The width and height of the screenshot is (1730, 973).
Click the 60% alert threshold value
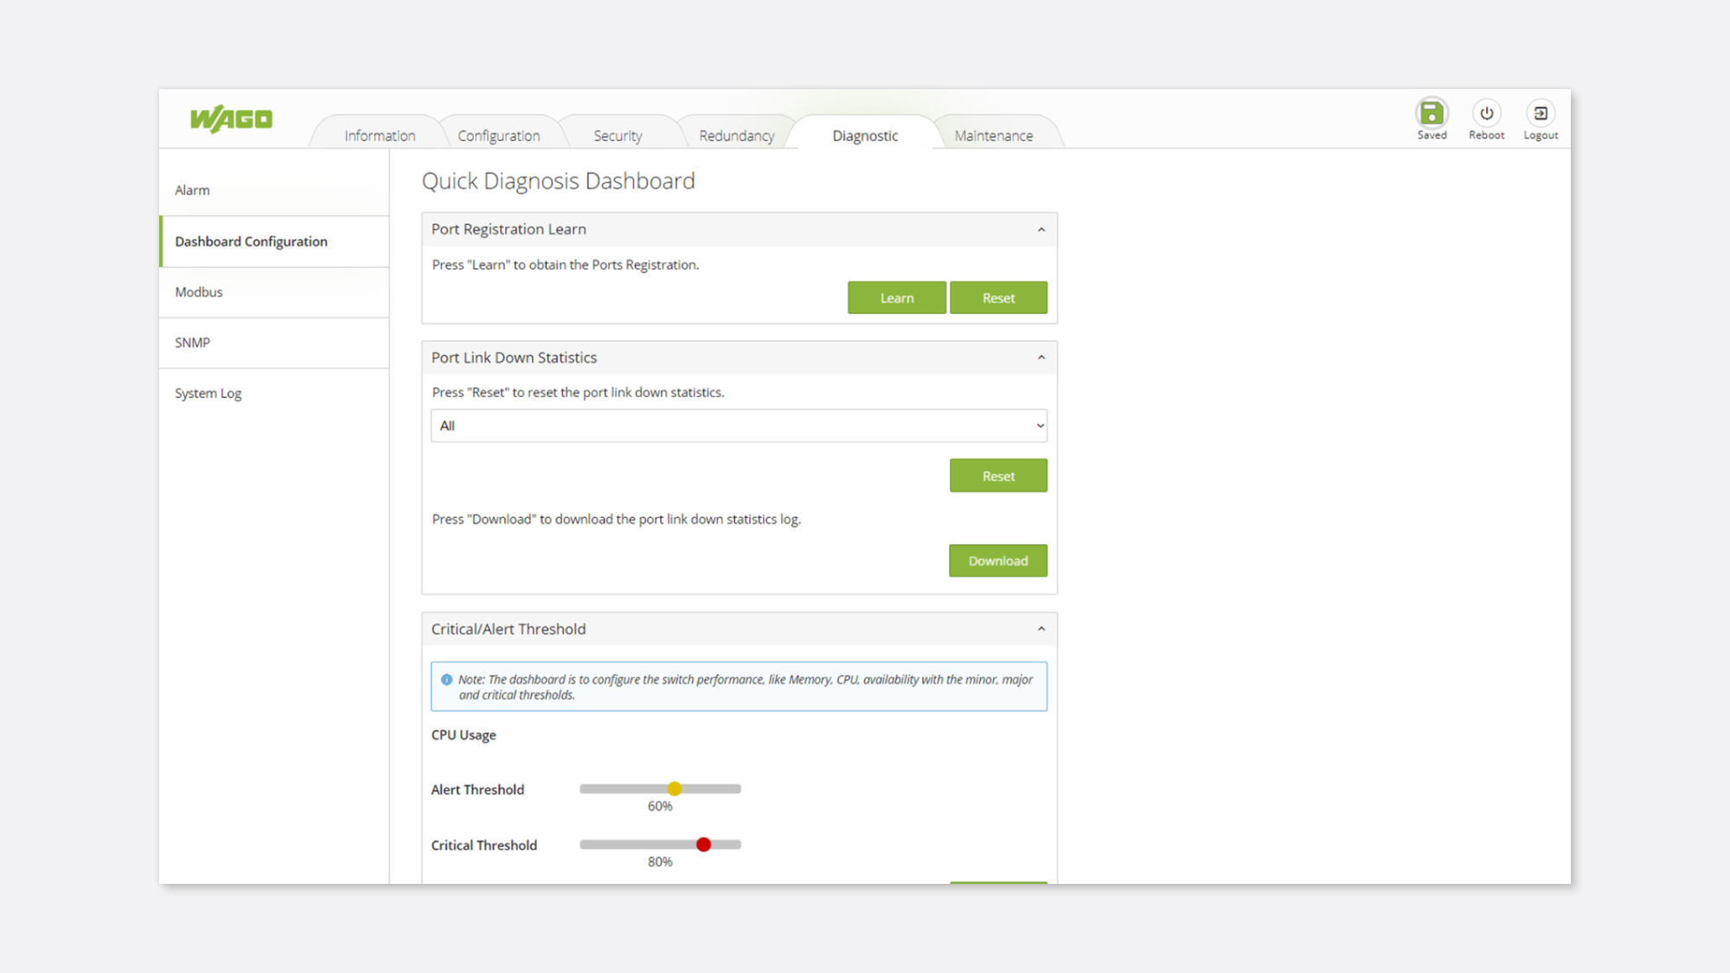[660, 806]
